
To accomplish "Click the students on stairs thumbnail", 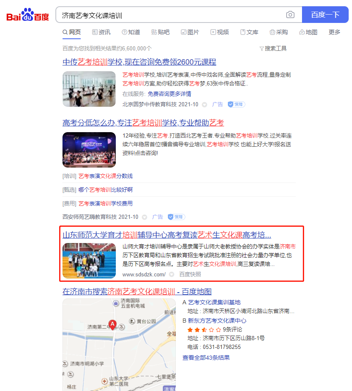I will point(89,261).
